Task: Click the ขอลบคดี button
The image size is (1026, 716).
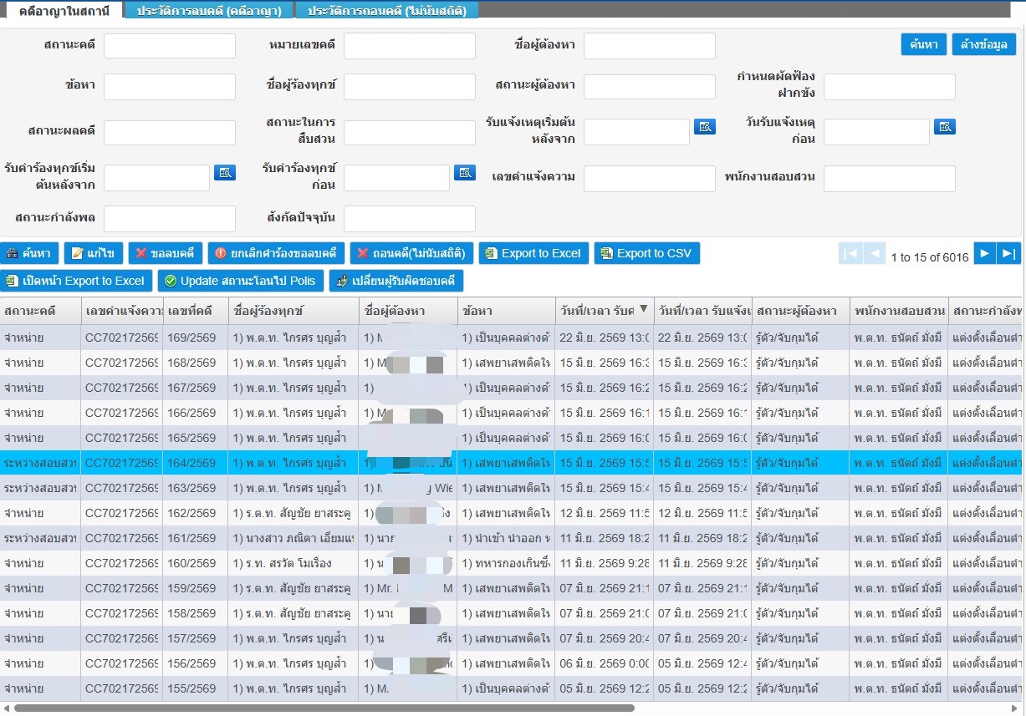Action: [x=165, y=253]
